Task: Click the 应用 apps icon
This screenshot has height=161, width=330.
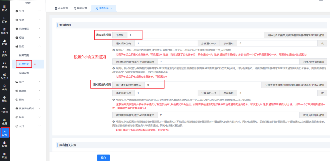Action: 5,121
